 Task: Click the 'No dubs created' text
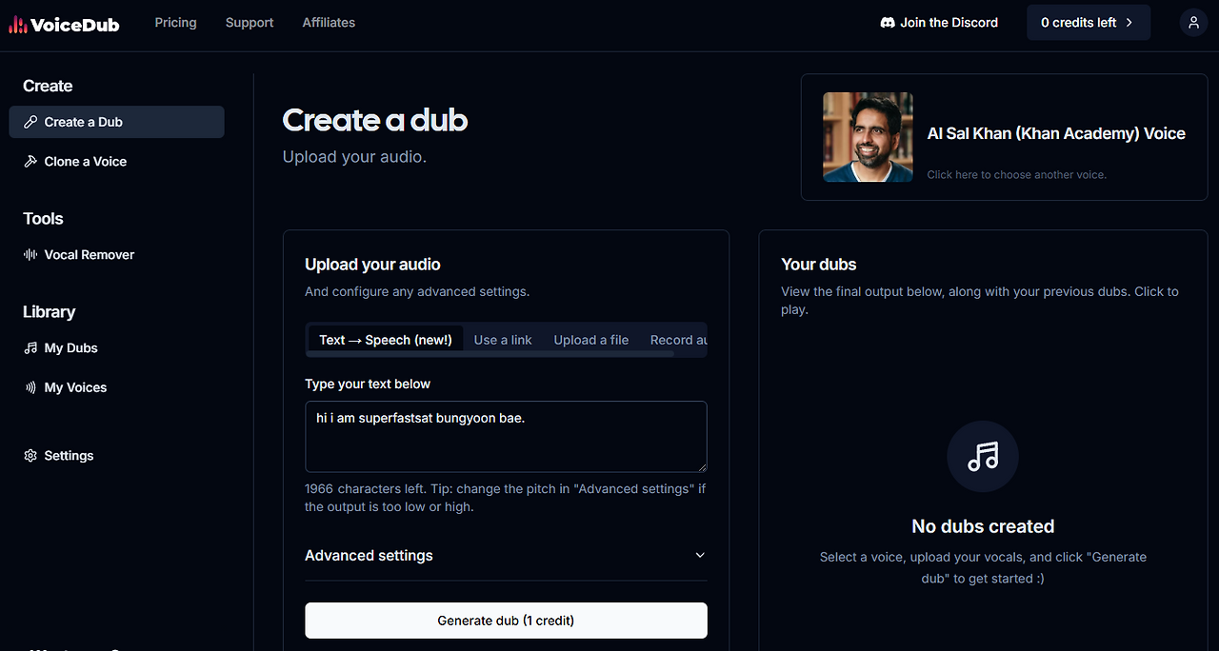tap(983, 526)
